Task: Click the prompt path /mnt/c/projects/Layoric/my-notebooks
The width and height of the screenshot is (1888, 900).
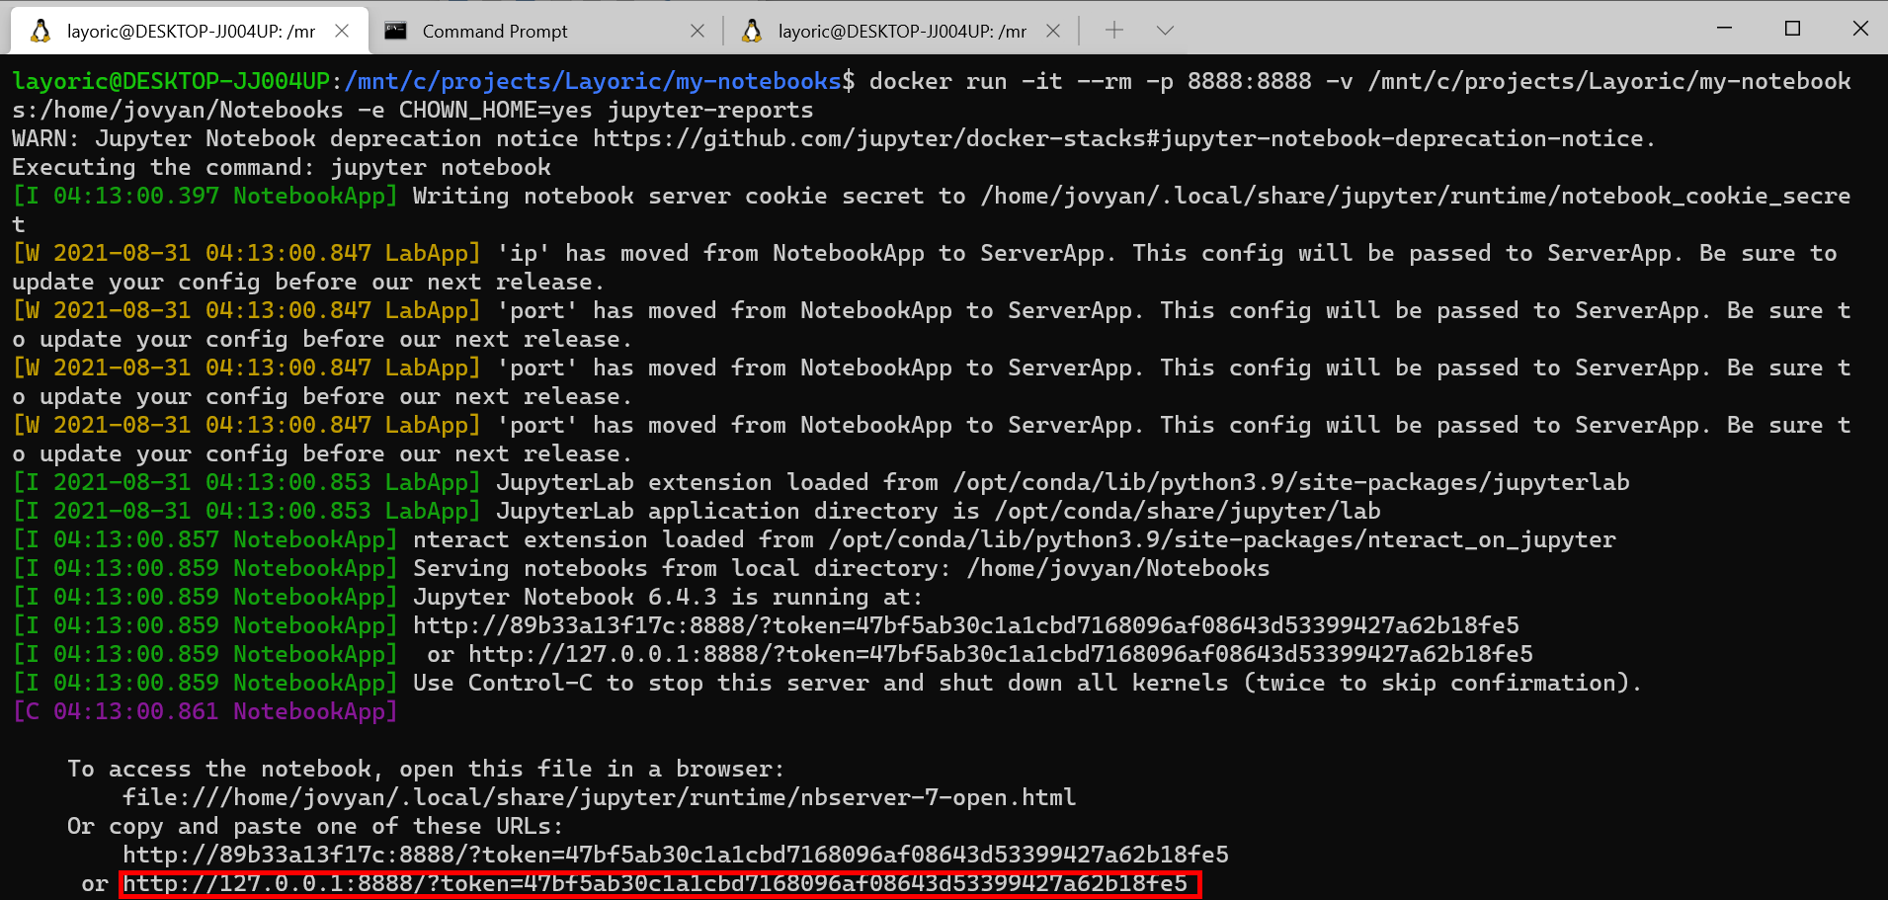Action: point(593,81)
